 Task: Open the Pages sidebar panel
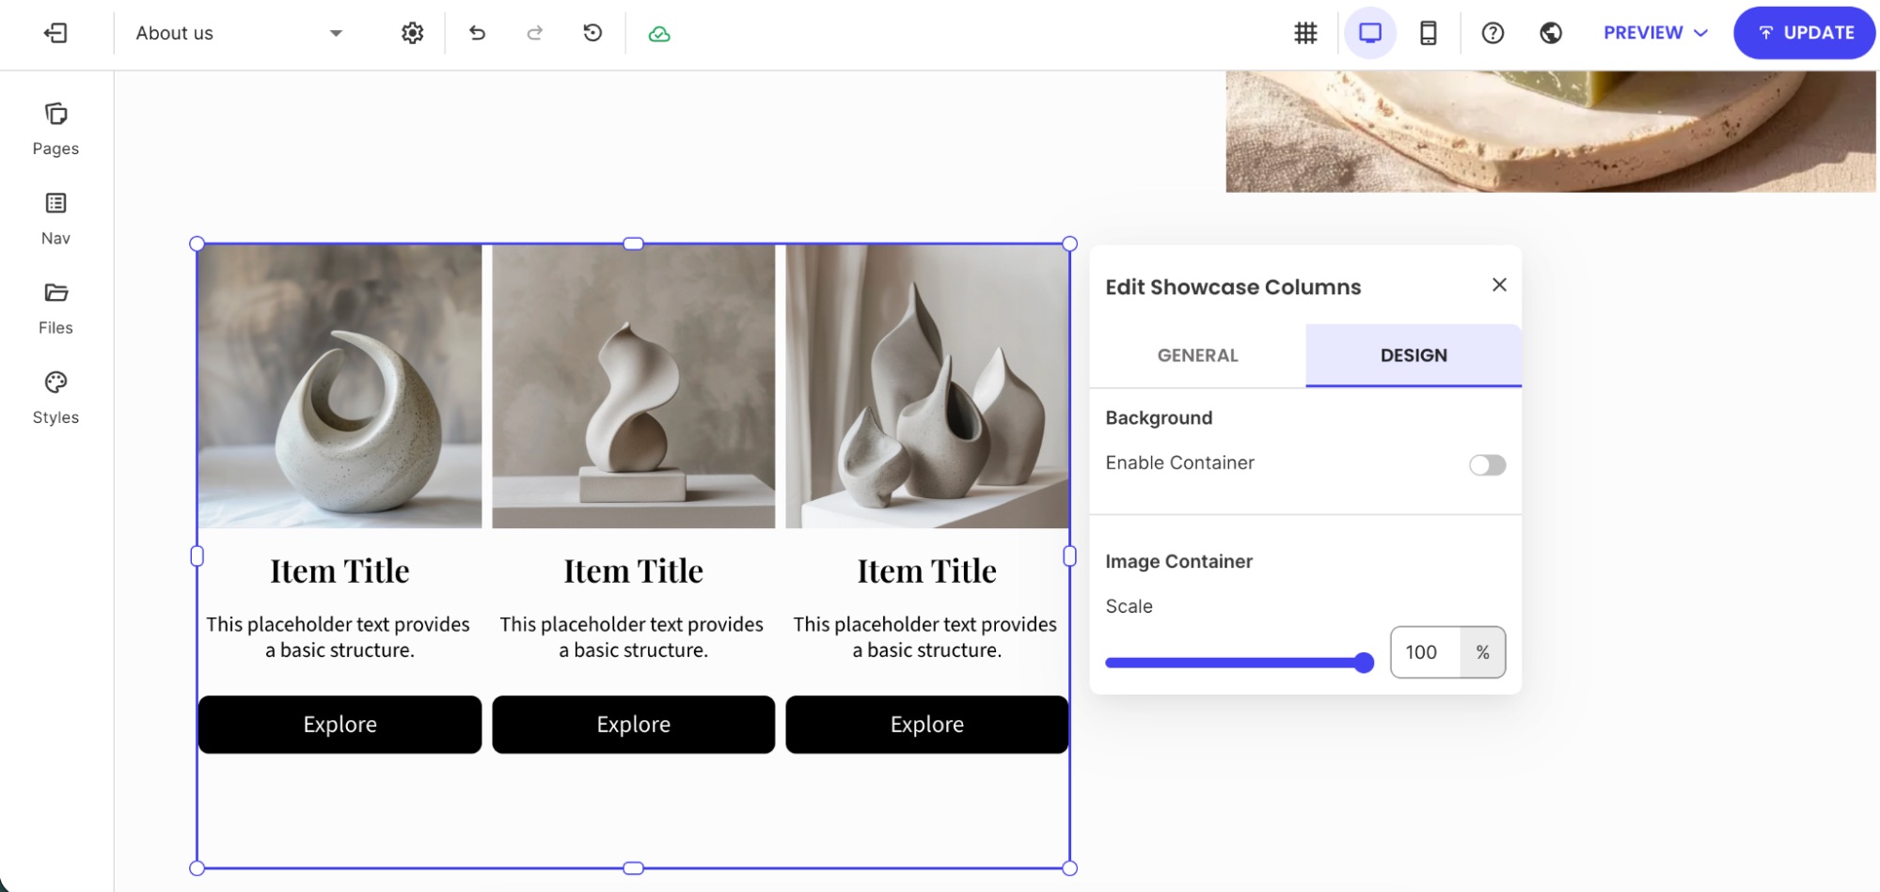pyautogui.click(x=55, y=129)
